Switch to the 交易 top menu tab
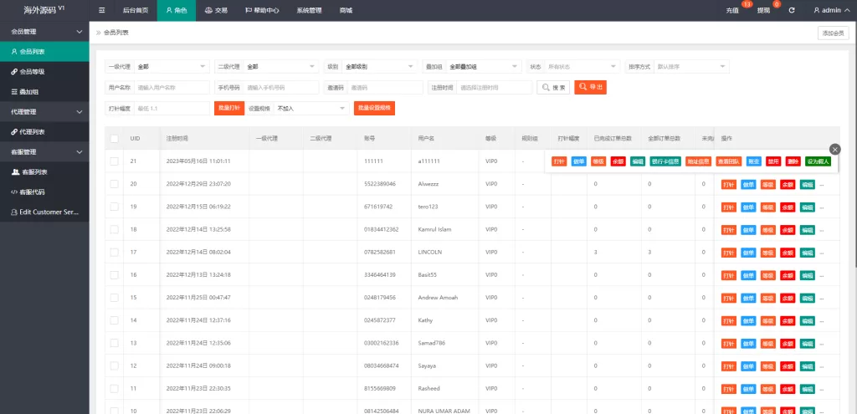The image size is (857, 414). click(216, 10)
